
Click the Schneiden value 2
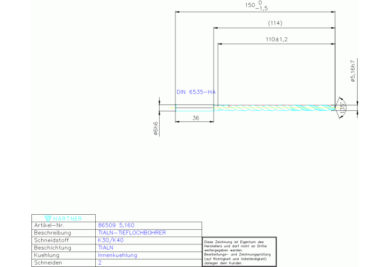(x=99, y=262)
